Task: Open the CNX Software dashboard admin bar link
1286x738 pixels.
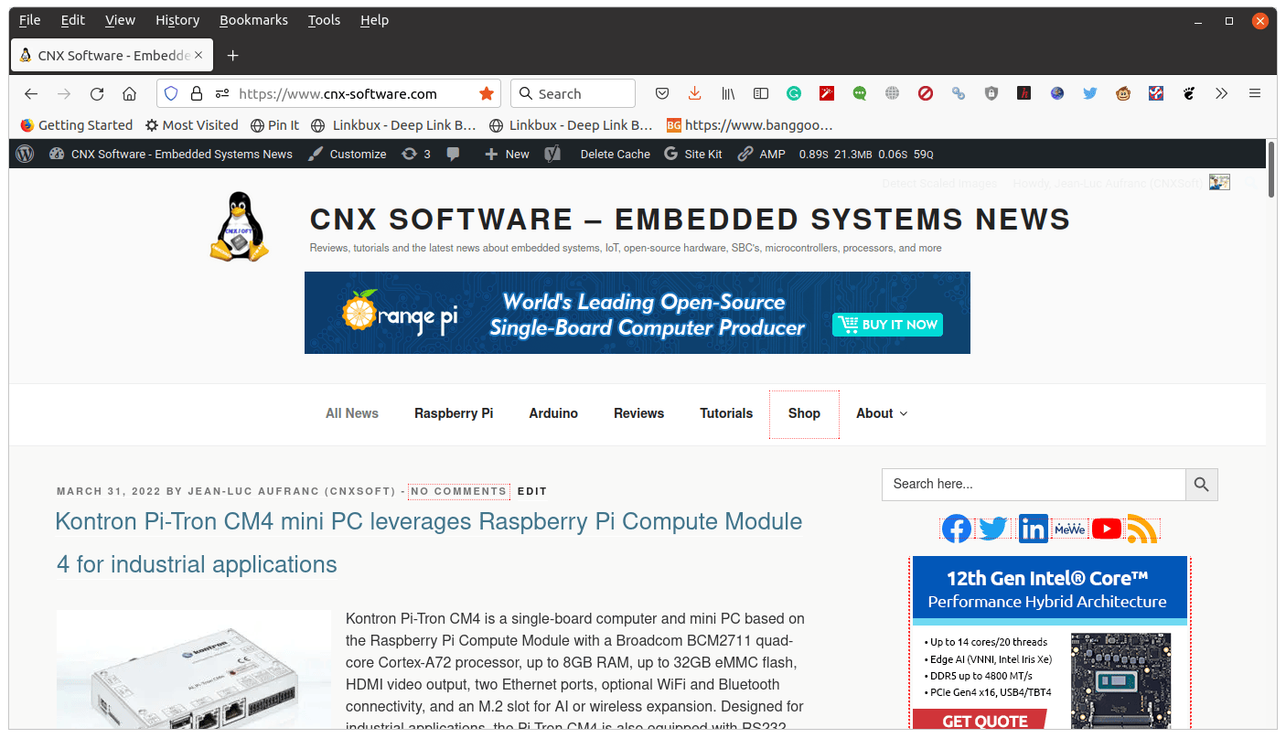Action: 171,154
